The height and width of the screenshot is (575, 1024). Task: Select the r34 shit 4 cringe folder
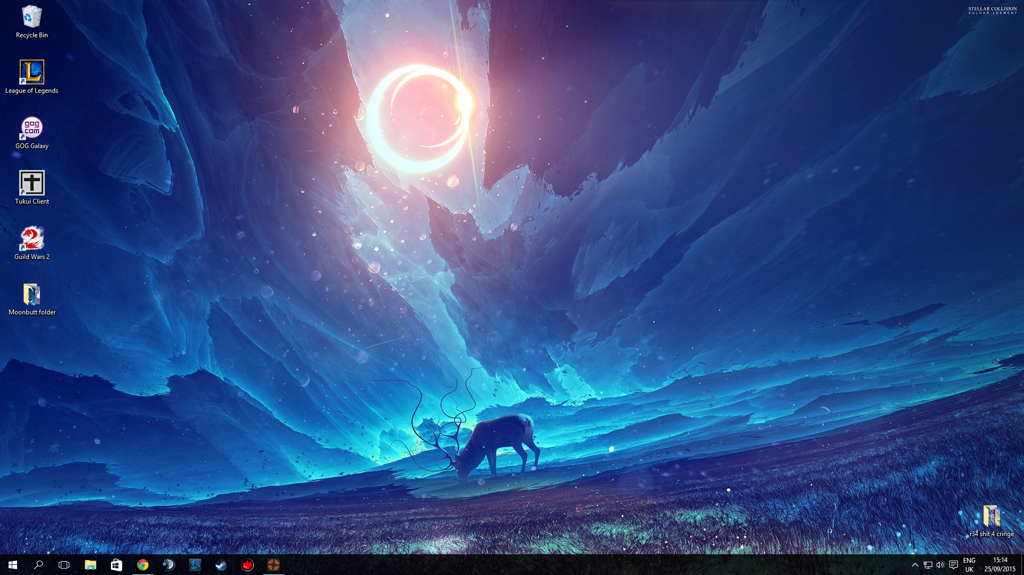(x=992, y=521)
